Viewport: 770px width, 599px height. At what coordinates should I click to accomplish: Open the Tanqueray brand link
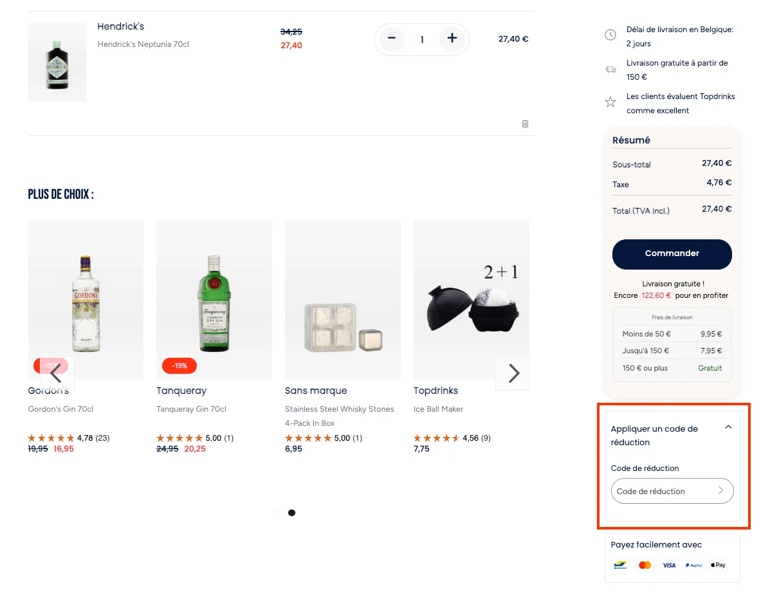click(x=181, y=391)
